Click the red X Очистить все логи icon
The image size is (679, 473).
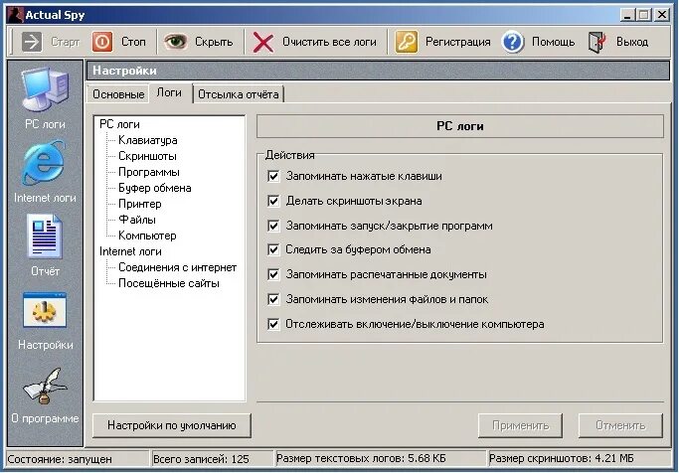point(263,43)
